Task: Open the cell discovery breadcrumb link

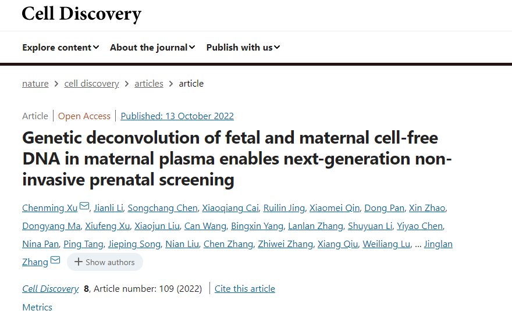Action: 91,84
